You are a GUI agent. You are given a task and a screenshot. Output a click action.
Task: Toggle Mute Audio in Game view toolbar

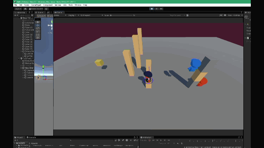(x=221, y=15)
